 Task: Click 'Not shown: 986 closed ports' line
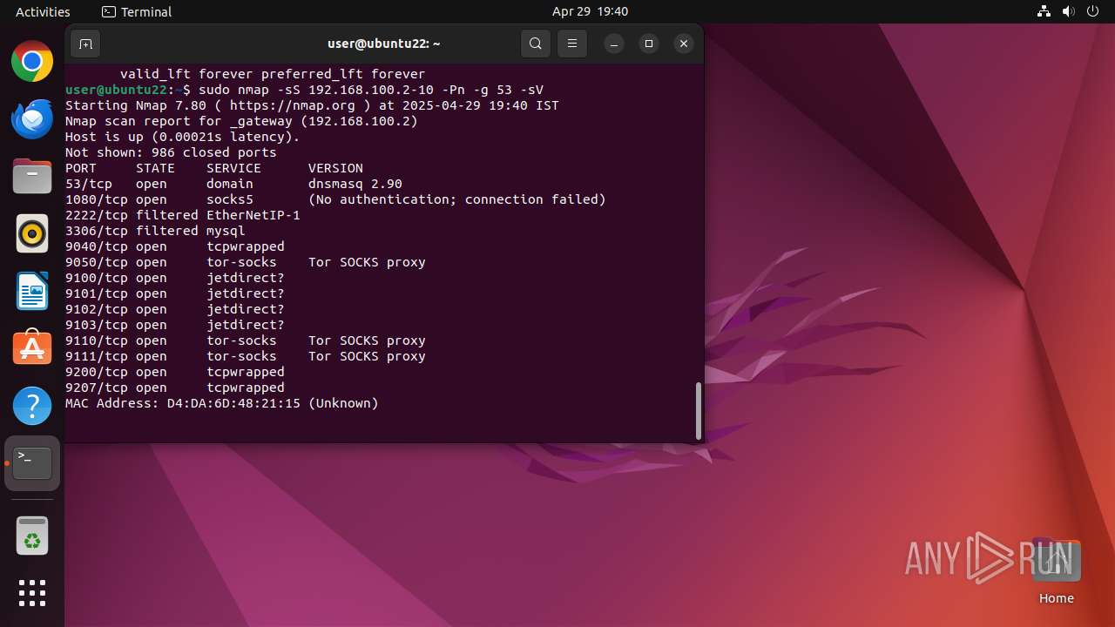[x=171, y=152]
